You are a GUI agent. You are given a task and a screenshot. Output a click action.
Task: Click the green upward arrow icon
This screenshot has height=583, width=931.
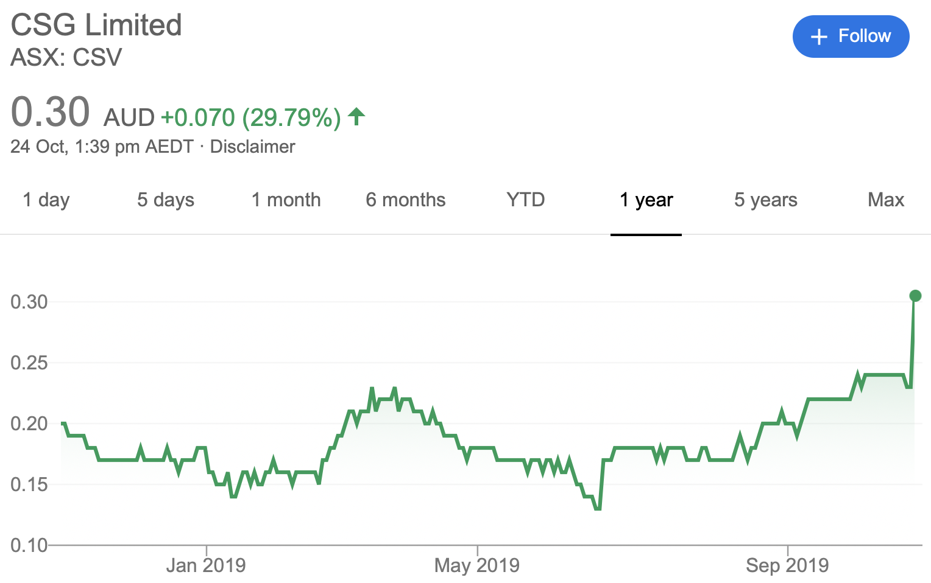356,116
